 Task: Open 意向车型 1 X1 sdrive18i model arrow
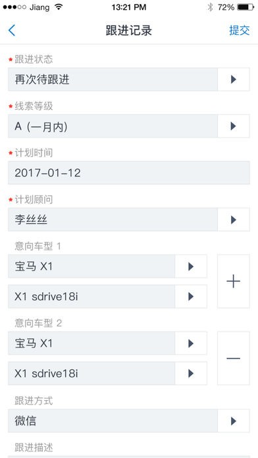click(191, 297)
